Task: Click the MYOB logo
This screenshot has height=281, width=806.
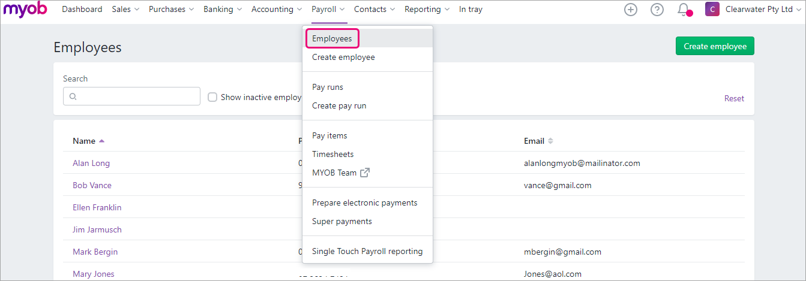Action: [x=25, y=10]
